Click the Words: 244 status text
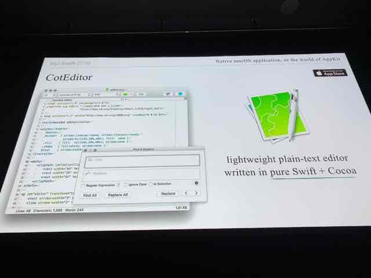 pos(74,210)
